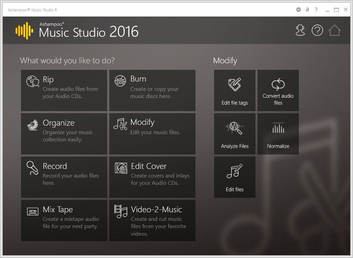The image size is (353, 258).
Task: Click the Convert audio files arrows icon
Action: [278, 84]
